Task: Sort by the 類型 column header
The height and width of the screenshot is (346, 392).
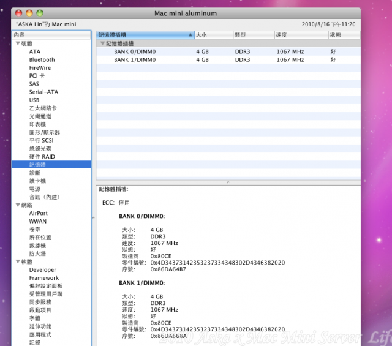Action: [254, 35]
